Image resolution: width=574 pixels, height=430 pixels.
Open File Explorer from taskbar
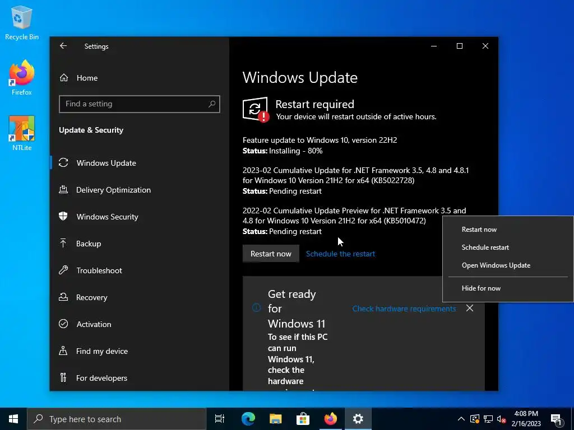(276, 419)
